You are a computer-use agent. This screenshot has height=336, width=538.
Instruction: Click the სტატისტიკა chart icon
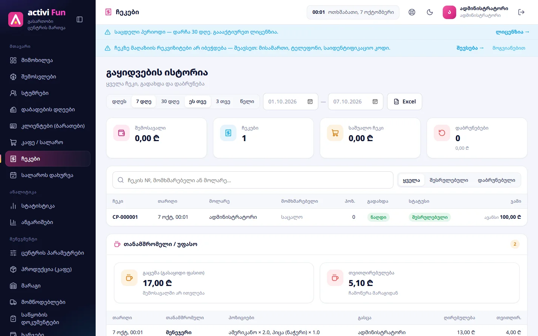tap(13, 206)
